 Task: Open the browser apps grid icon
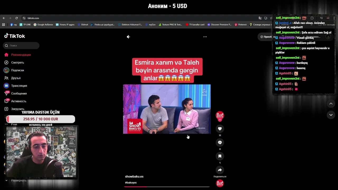(3, 25)
